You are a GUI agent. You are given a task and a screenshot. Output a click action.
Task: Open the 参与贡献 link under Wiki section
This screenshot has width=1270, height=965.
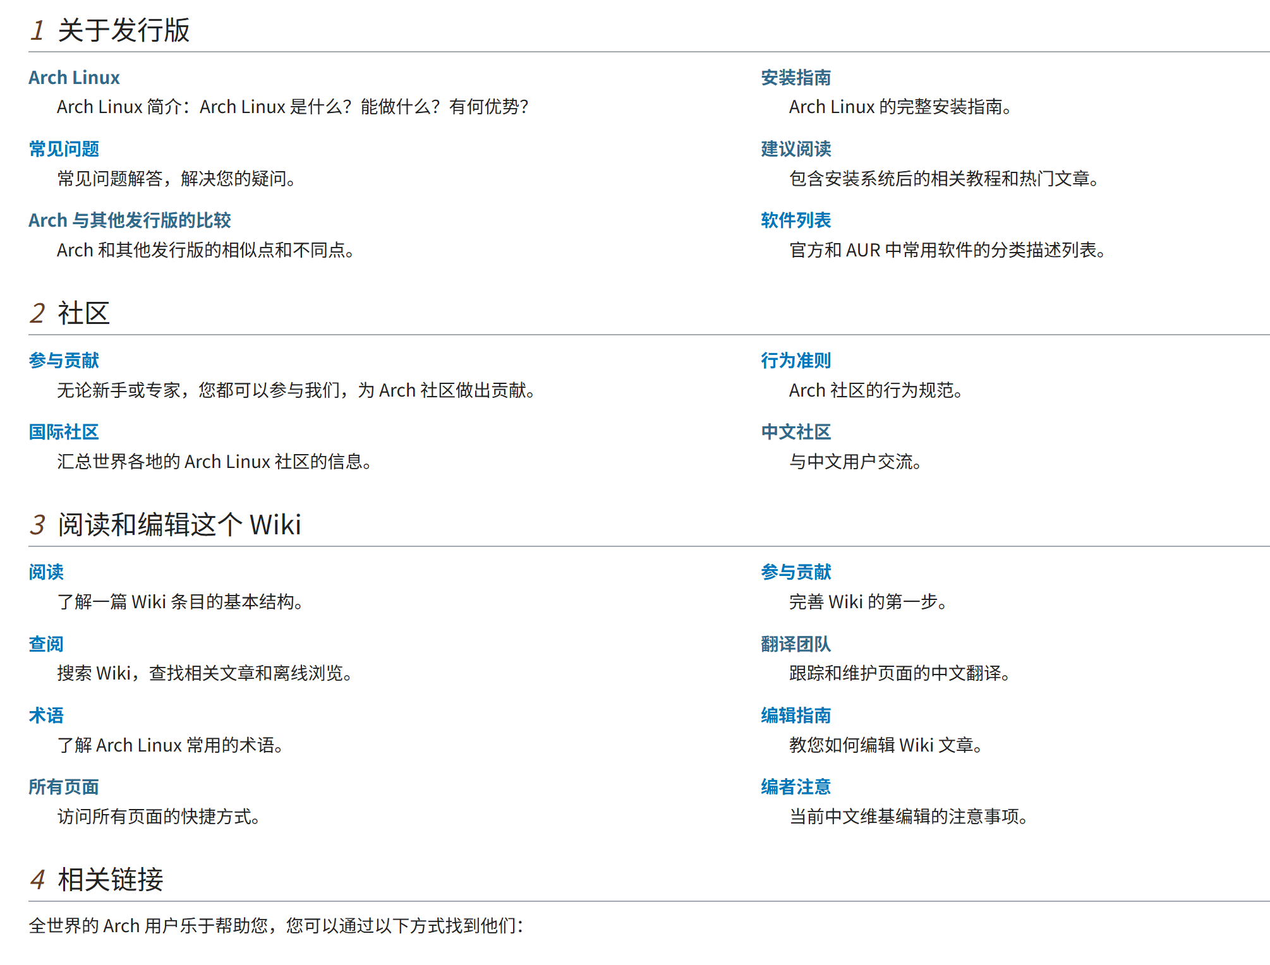(x=795, y=572)
